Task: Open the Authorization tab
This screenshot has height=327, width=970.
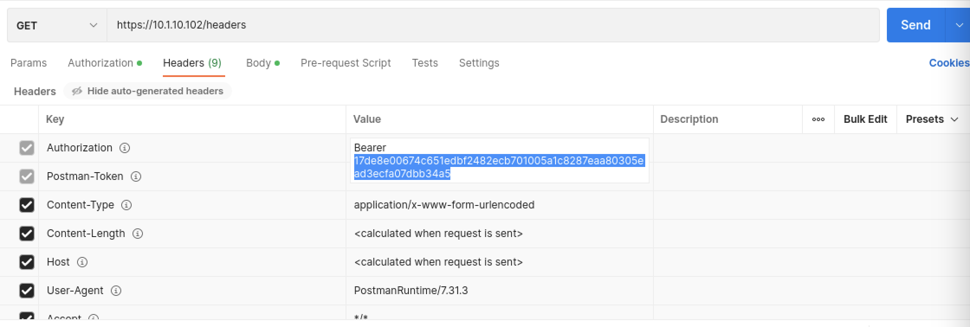Action: coord(105,63)
